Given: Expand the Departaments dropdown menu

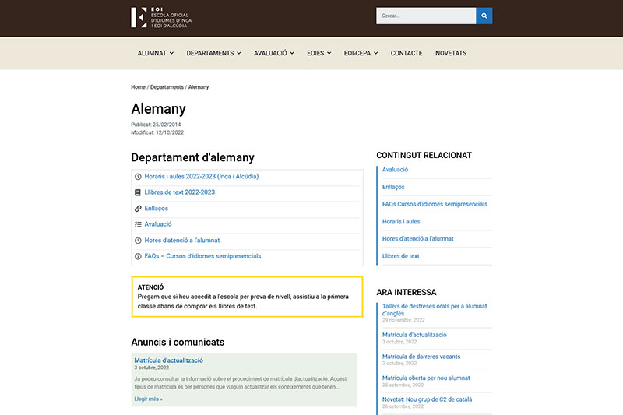Looking at the screenshot, I should click(x=213, y=53).
